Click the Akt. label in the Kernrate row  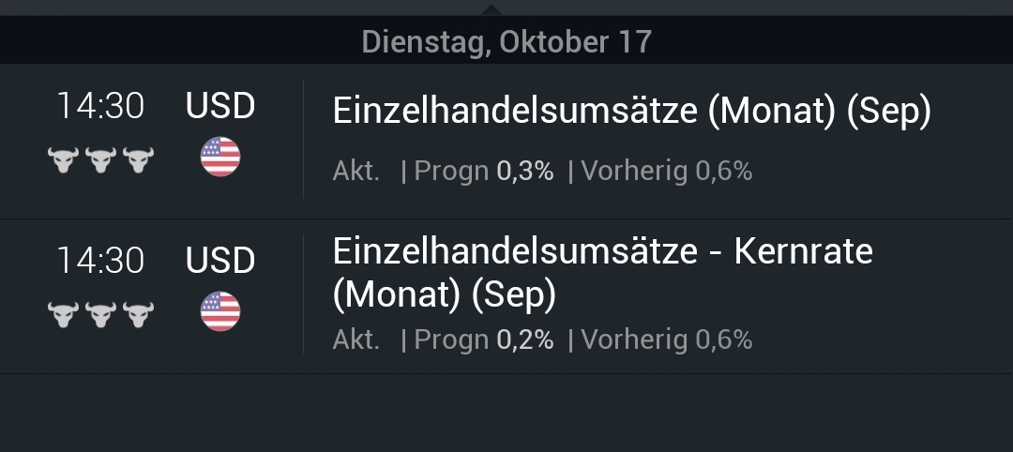click(x=356, y=339)
